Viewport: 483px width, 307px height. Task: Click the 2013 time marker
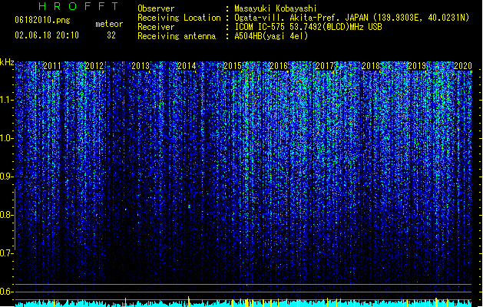[141, 66]
